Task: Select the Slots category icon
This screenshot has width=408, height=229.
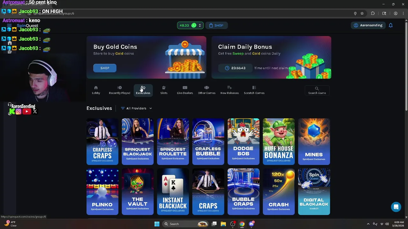Action: [x=164, y=88]
